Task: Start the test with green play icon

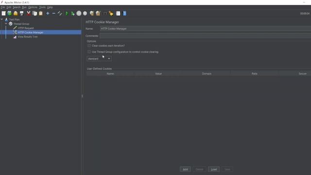Action: coord(67,13)
